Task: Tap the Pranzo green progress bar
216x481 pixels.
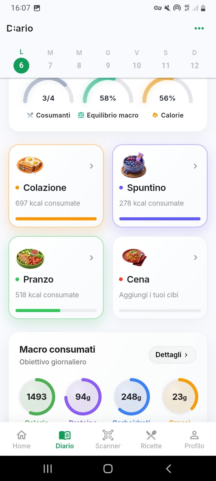Action: click(x=56, y=311)
